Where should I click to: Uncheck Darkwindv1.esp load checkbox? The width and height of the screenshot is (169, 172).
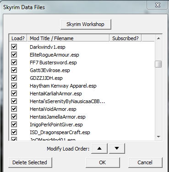[14, 47]
